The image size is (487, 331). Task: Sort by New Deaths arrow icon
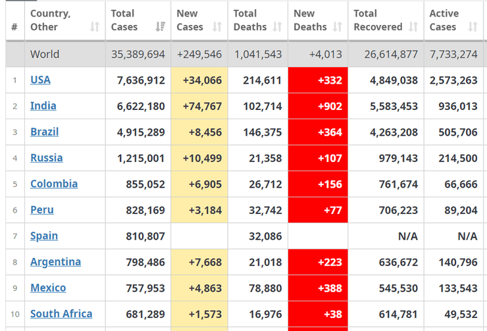338,27
